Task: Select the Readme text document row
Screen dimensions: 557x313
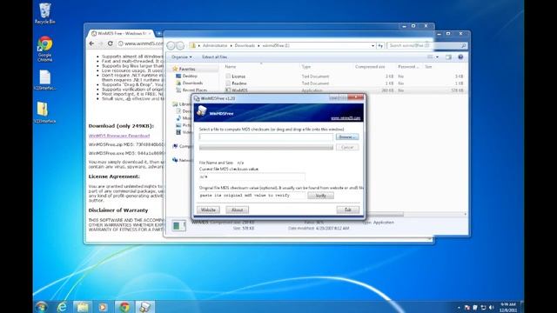Action: pos(345,83)
